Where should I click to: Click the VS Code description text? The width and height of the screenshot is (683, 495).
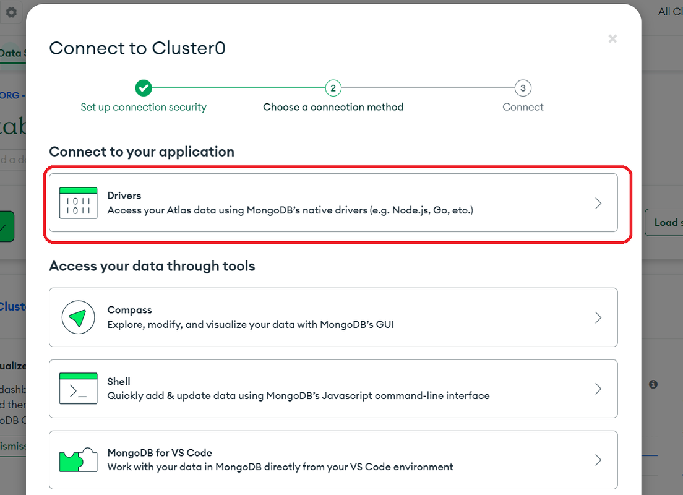coord(280,467)
